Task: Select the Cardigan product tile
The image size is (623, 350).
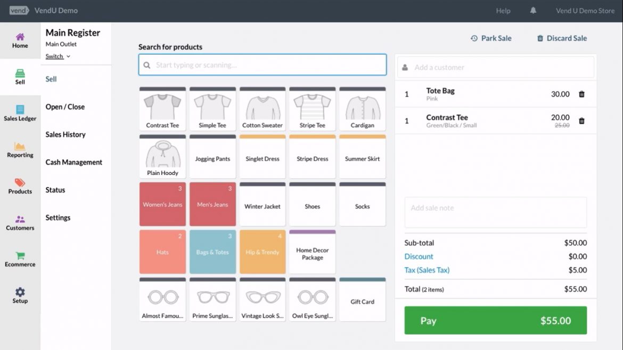Action: (362, 109)
